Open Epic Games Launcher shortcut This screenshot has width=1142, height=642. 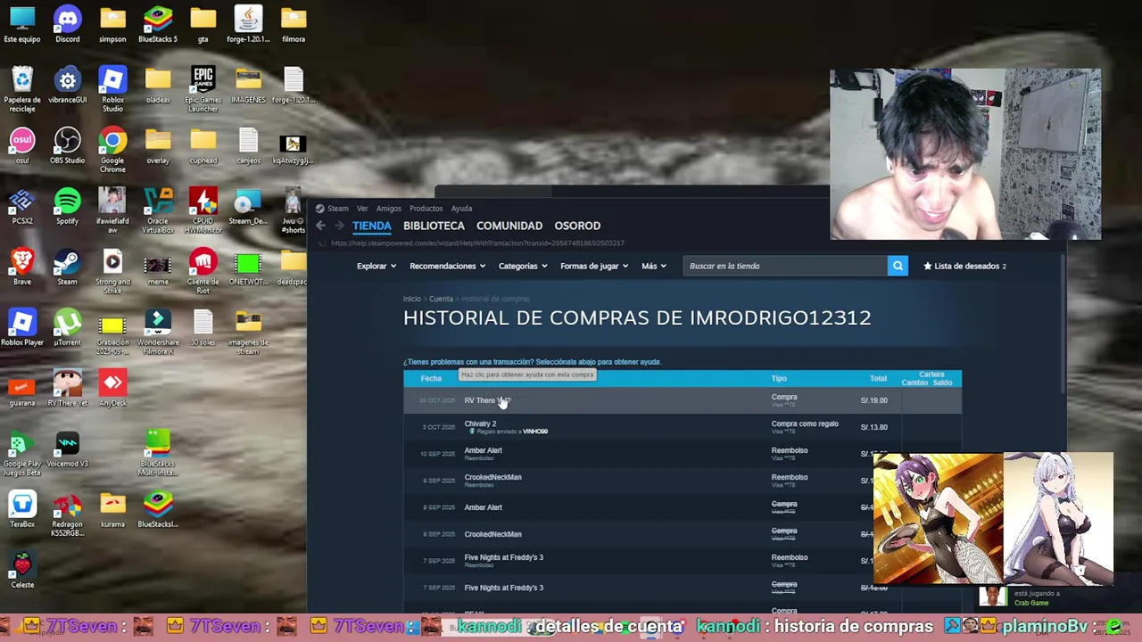click(x=203, y=89)
